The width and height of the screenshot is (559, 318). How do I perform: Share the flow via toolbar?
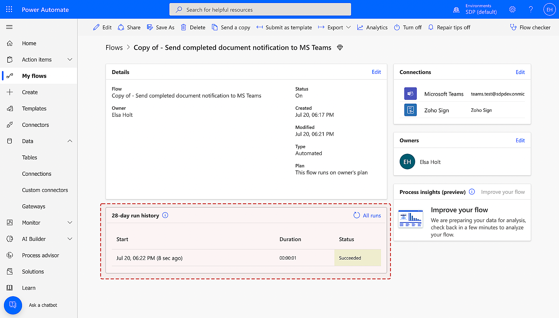click(129, 27)
